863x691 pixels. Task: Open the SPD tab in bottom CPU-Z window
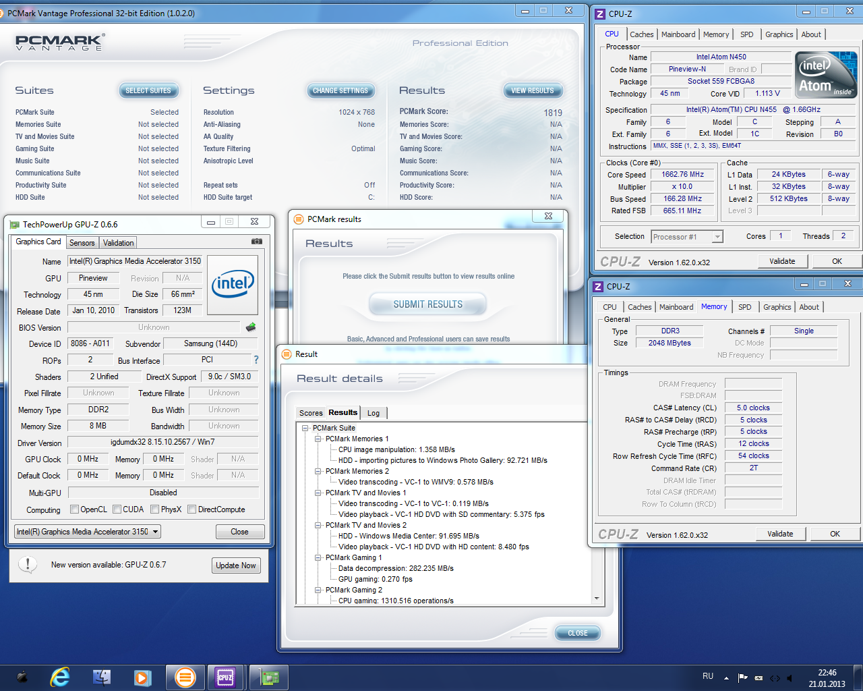745,307
